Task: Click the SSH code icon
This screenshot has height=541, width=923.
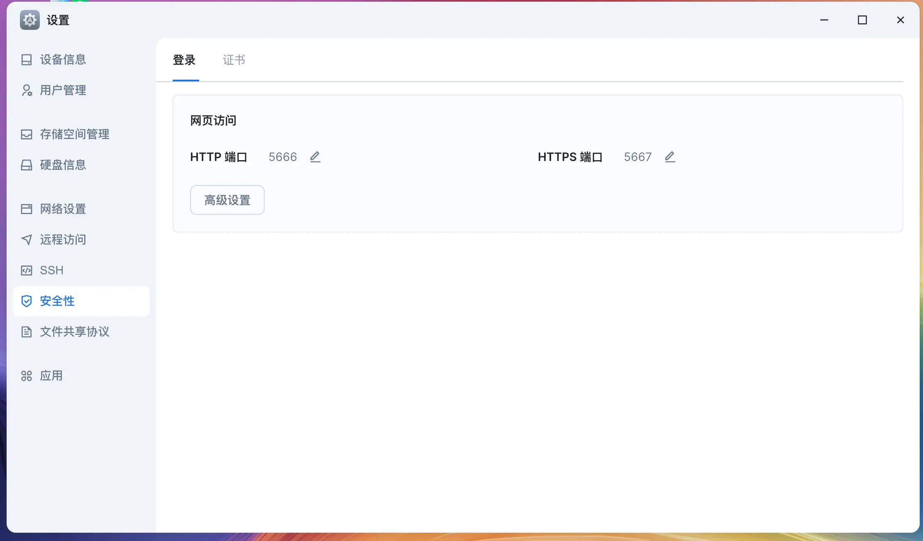Action: click(x=27, y=270)
